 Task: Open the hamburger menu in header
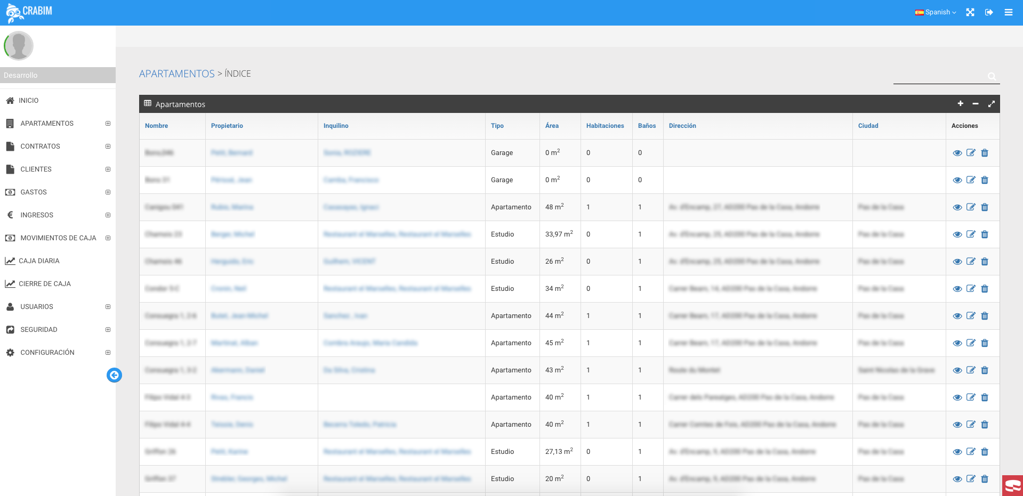point(1009,12)
